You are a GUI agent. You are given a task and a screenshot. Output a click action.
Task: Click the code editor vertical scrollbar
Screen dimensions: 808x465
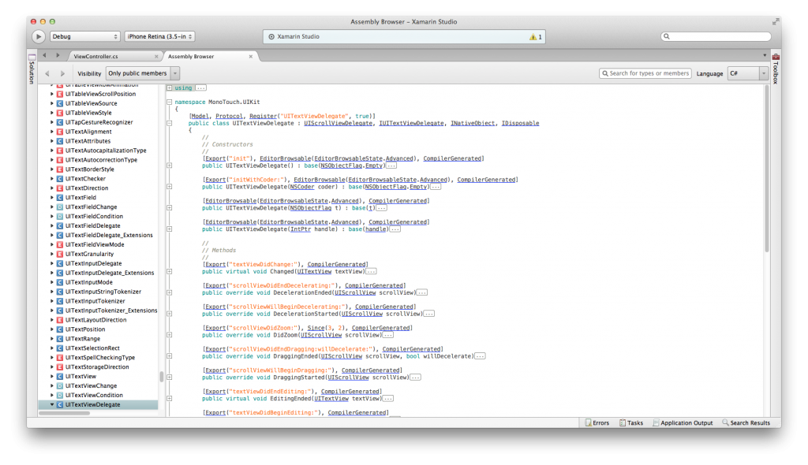click(765, 166)
